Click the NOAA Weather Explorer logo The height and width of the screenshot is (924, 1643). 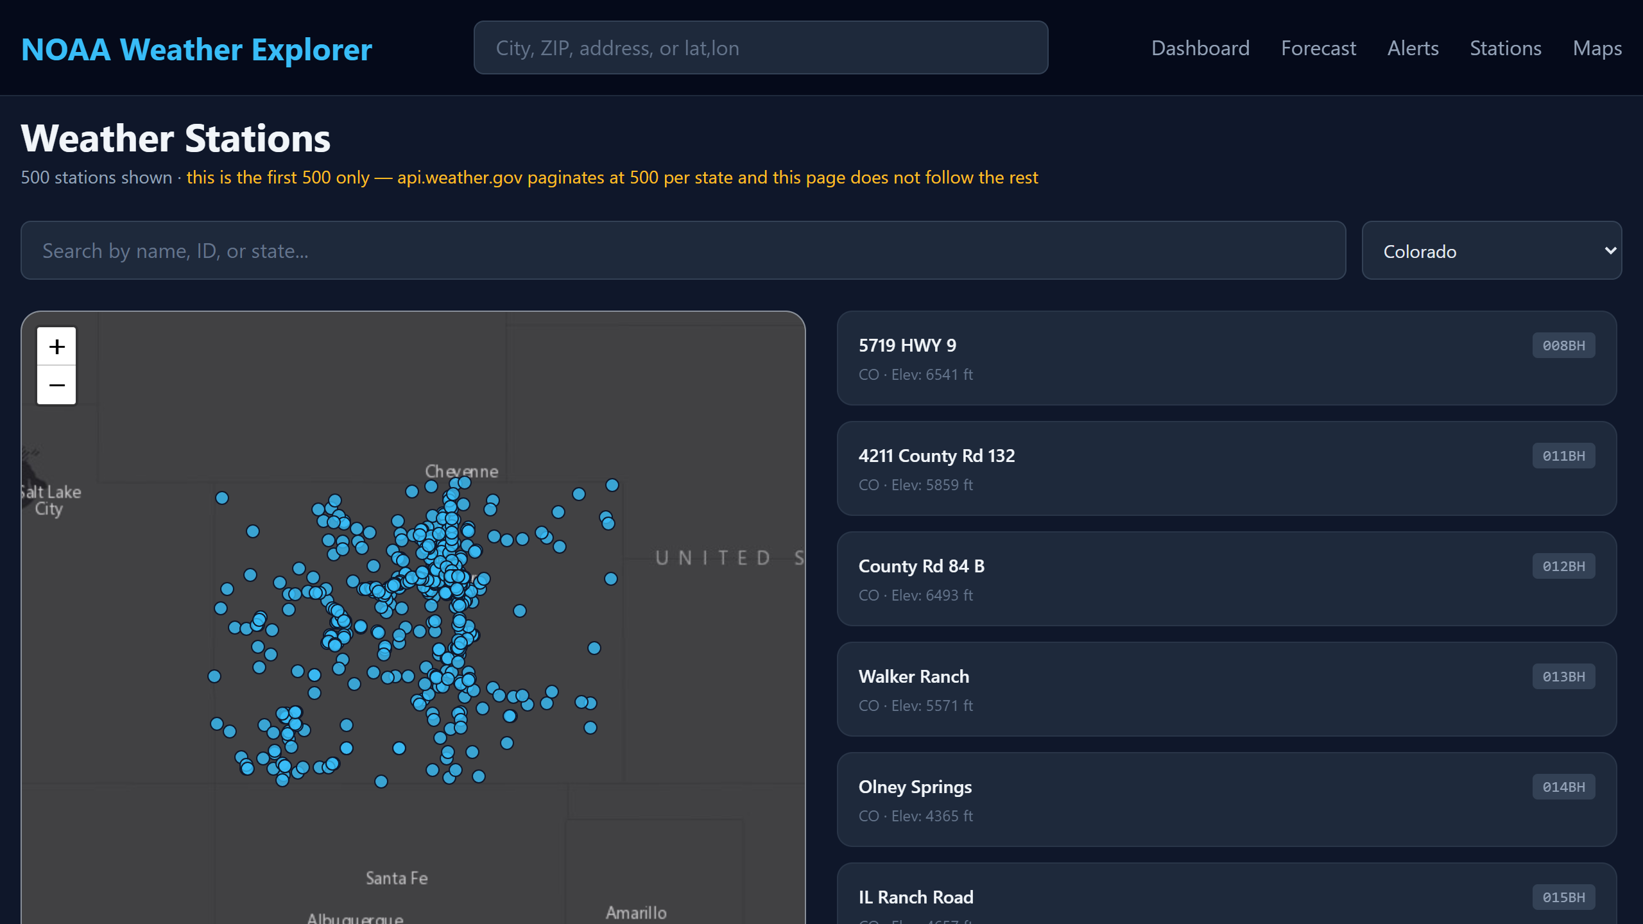point(196,49)
